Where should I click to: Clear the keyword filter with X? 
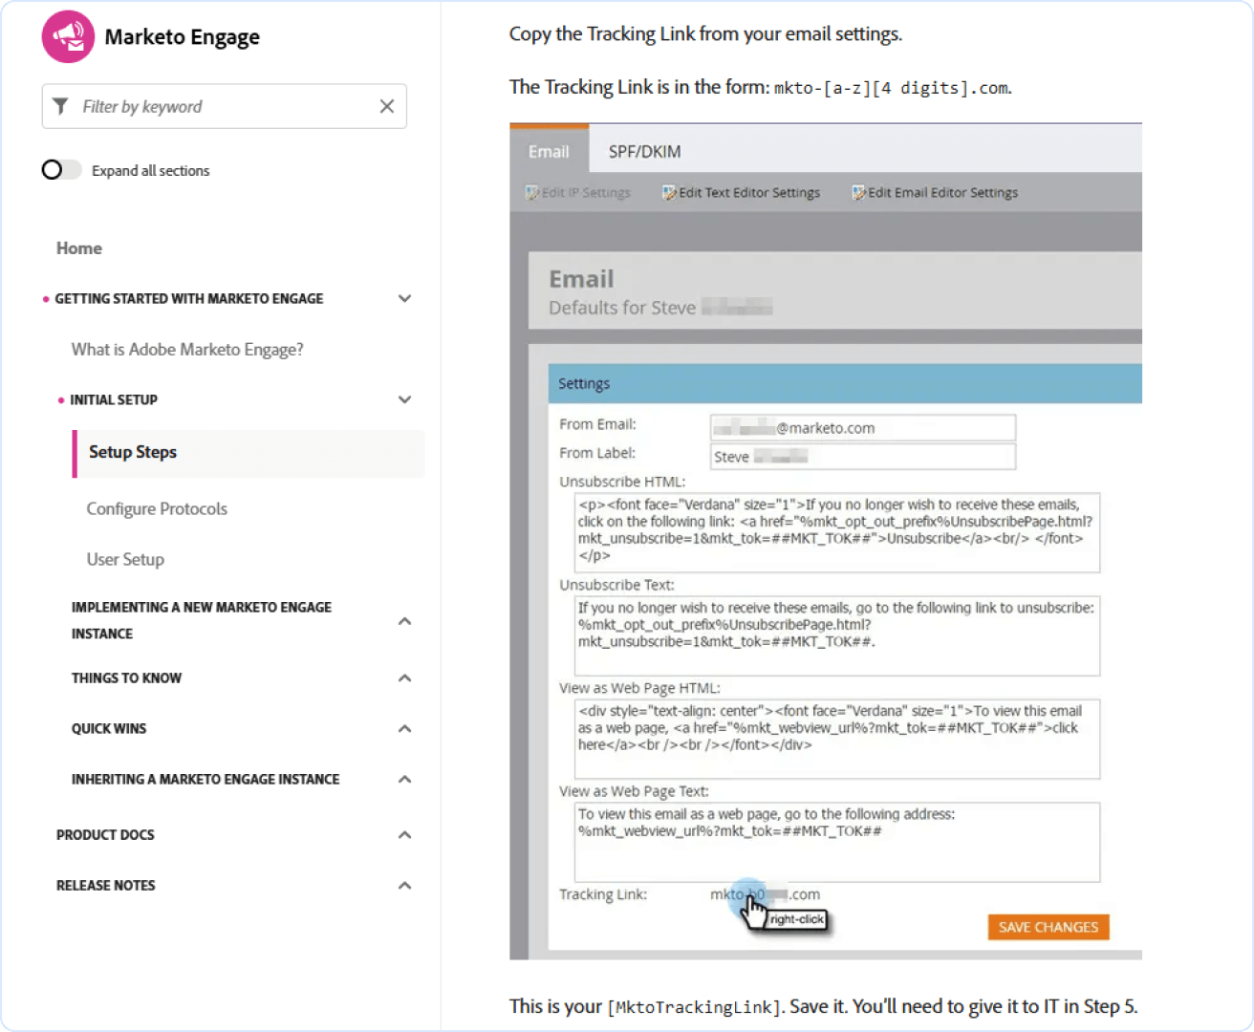point(386,106)
